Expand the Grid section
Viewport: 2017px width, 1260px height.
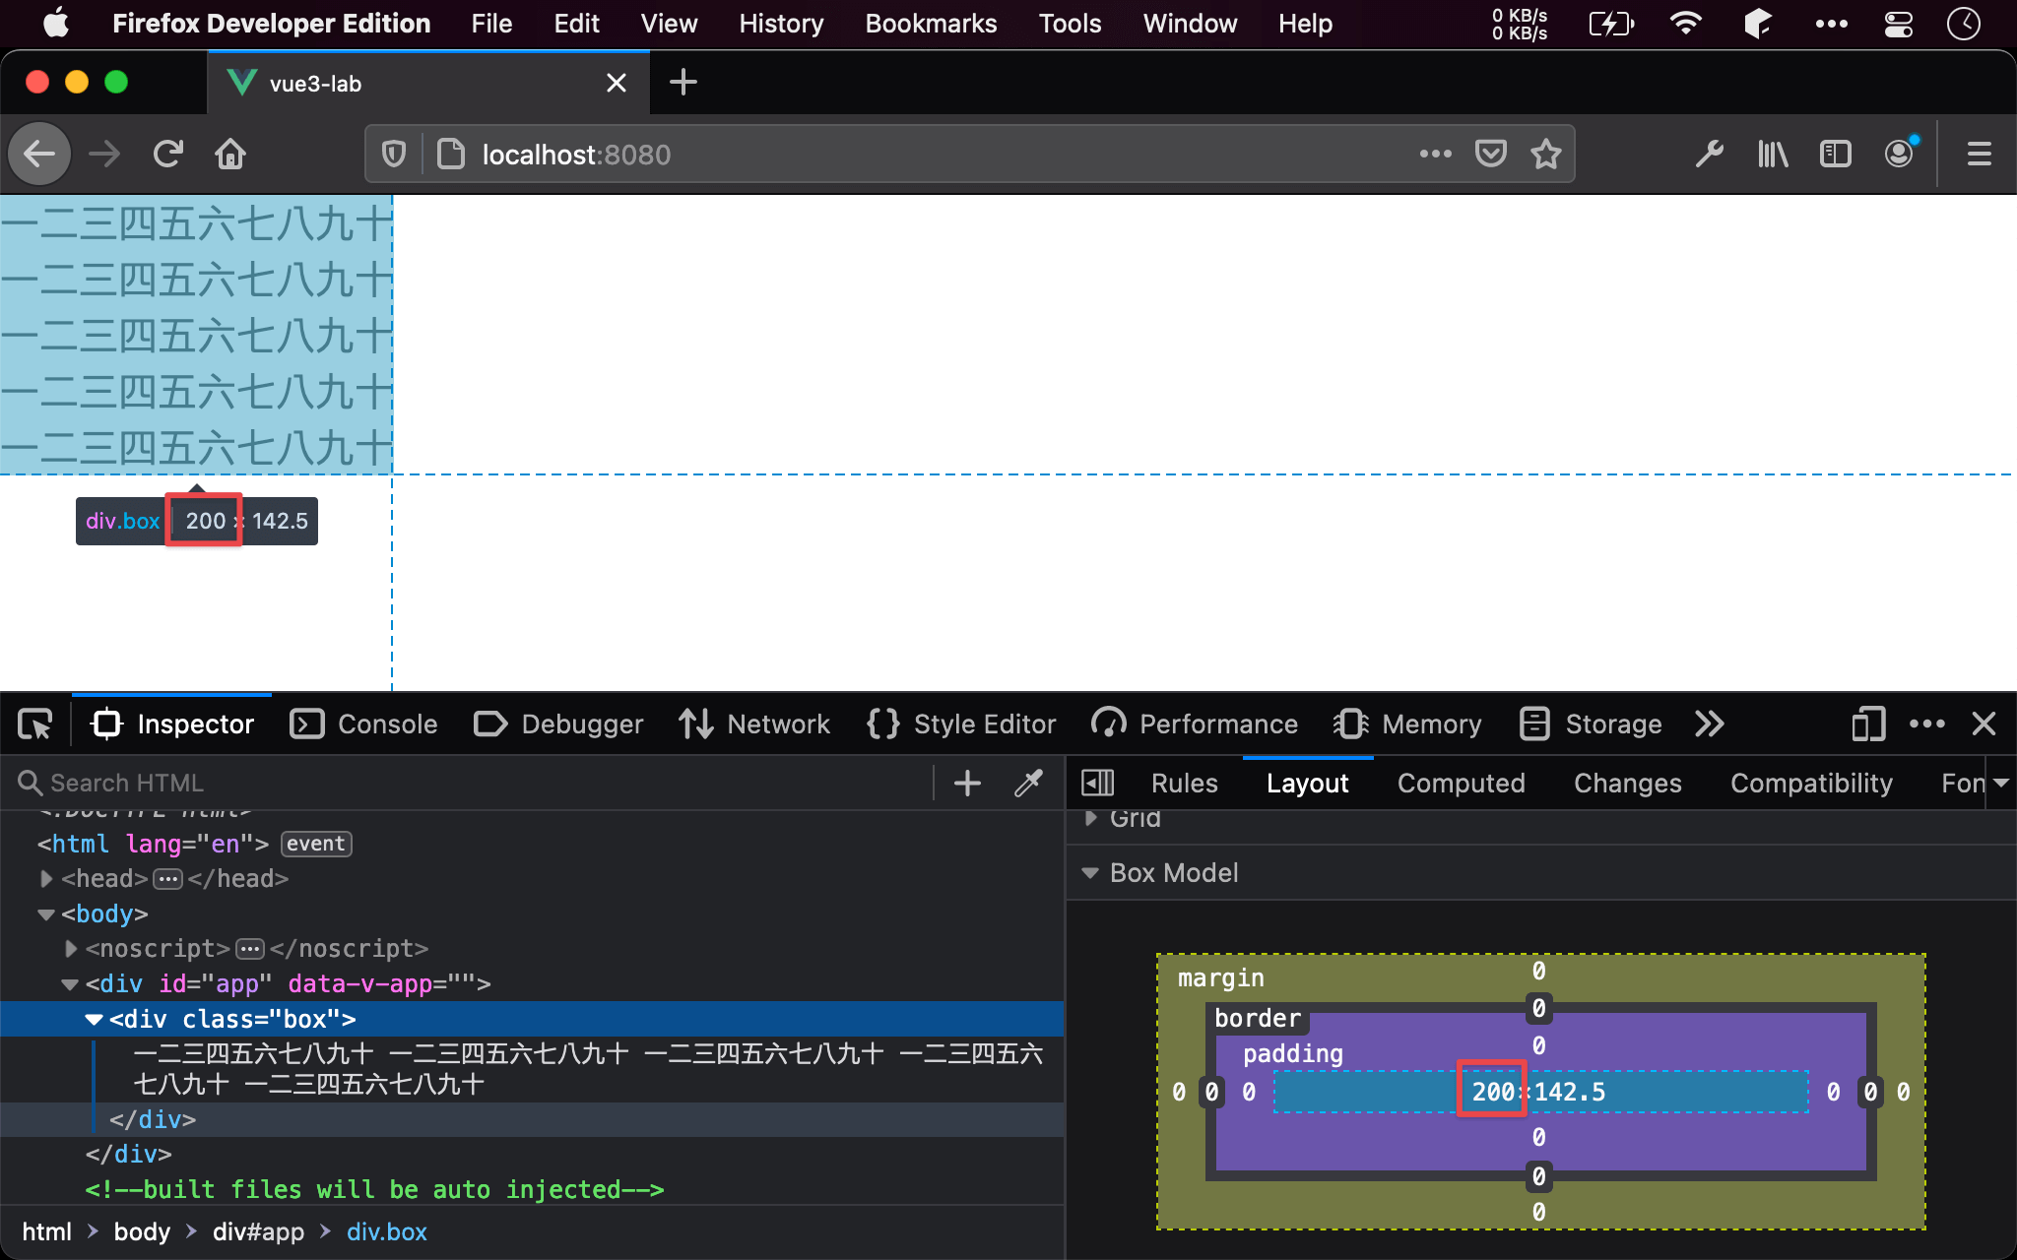coord(1090,818)
